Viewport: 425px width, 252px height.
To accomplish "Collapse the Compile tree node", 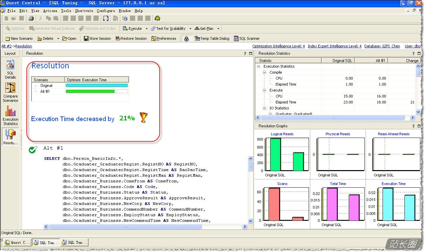I will coord(265,72).
